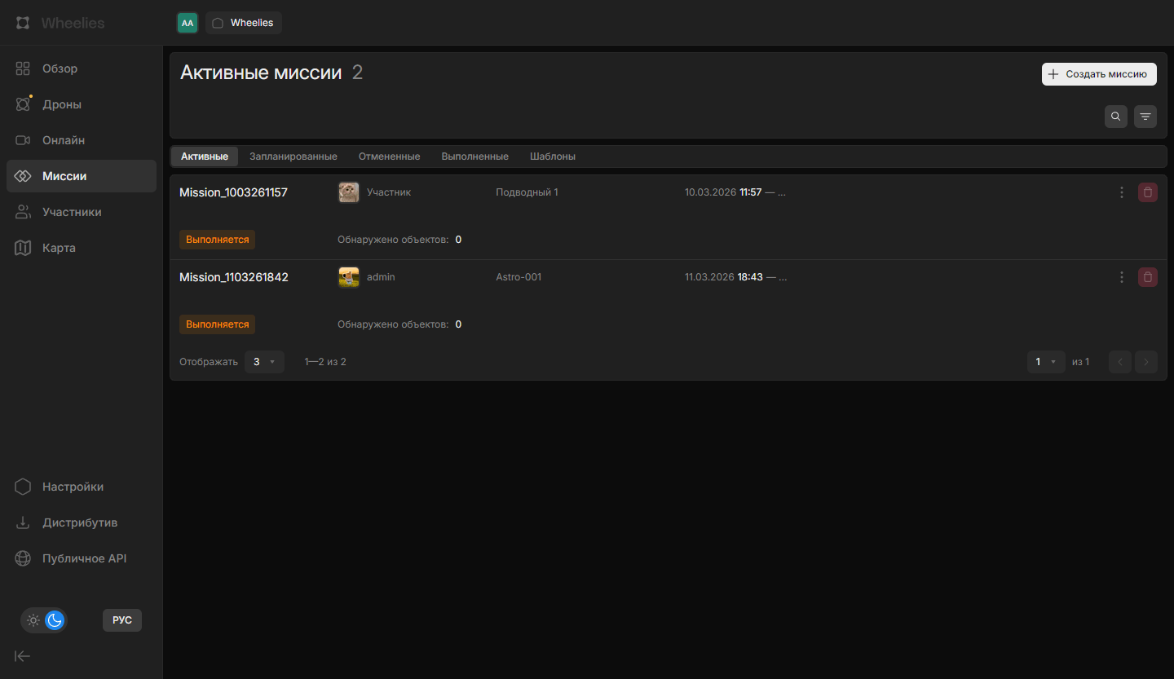Click the admin user avatar thumbnail
The height and width of the screenshot is (679, 1174).
coord(349,277)
